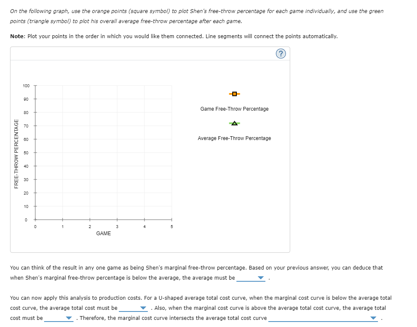Select the orange square Game Free-Throw Percentage symbol

234,93
